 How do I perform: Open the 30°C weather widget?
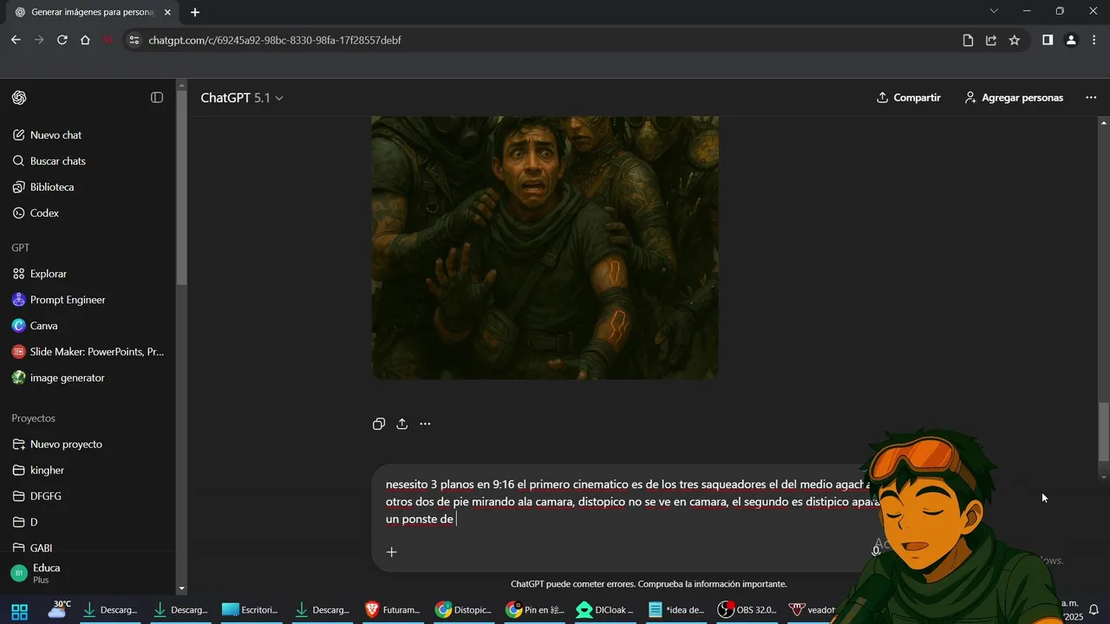(59, 610)
